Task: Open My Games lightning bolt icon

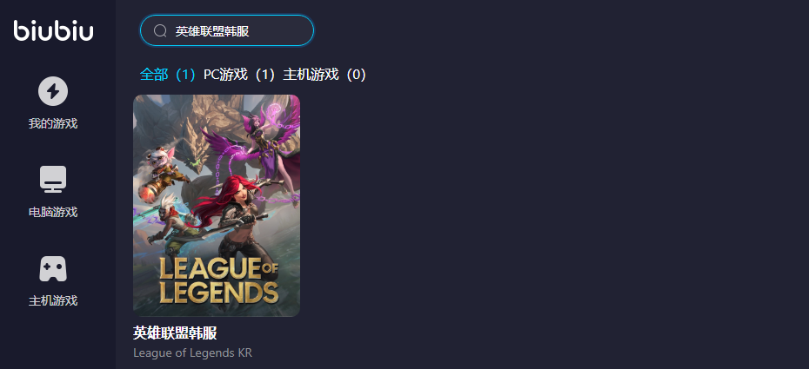Action: pos(53,91)
